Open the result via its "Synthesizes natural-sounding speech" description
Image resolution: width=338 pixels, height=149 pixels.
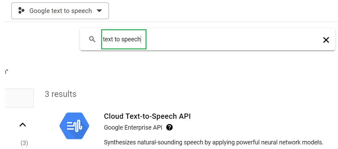(213, 142)
